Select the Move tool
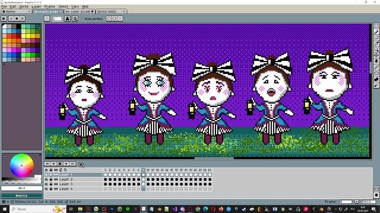The height and width of the screenshot is (213, 380). pos(376,55)
